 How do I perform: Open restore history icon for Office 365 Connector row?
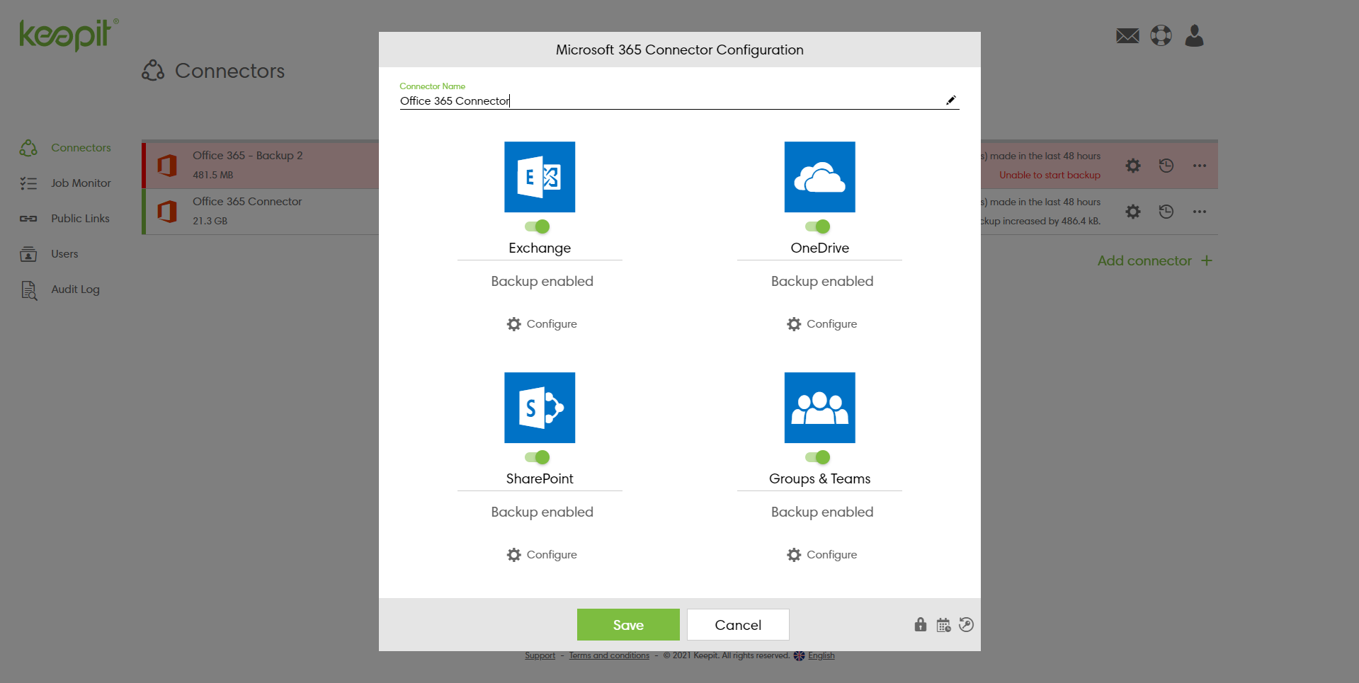coord(1166,212)
